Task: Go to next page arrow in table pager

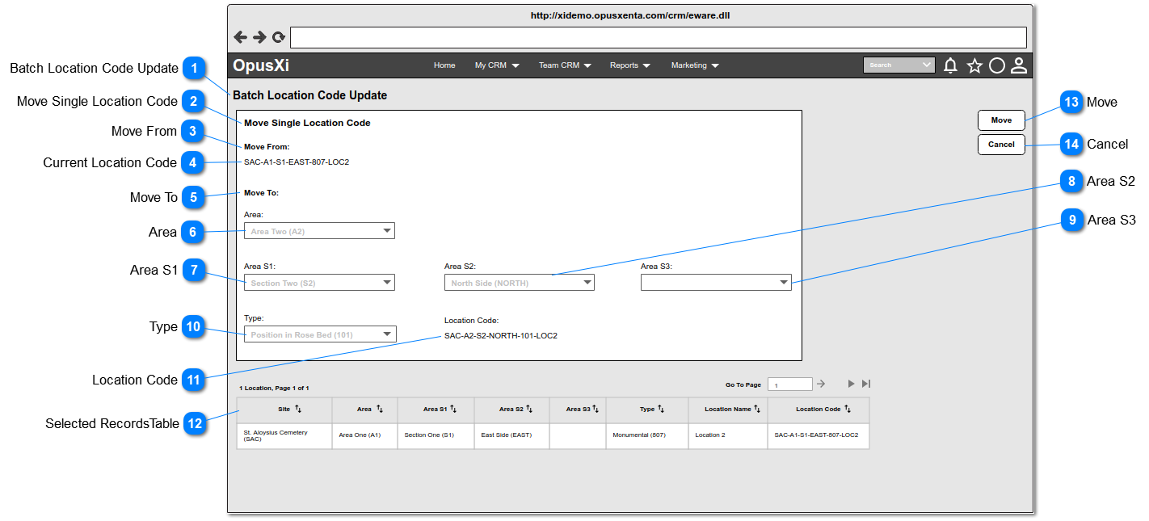Action: [x=851, y=384]
